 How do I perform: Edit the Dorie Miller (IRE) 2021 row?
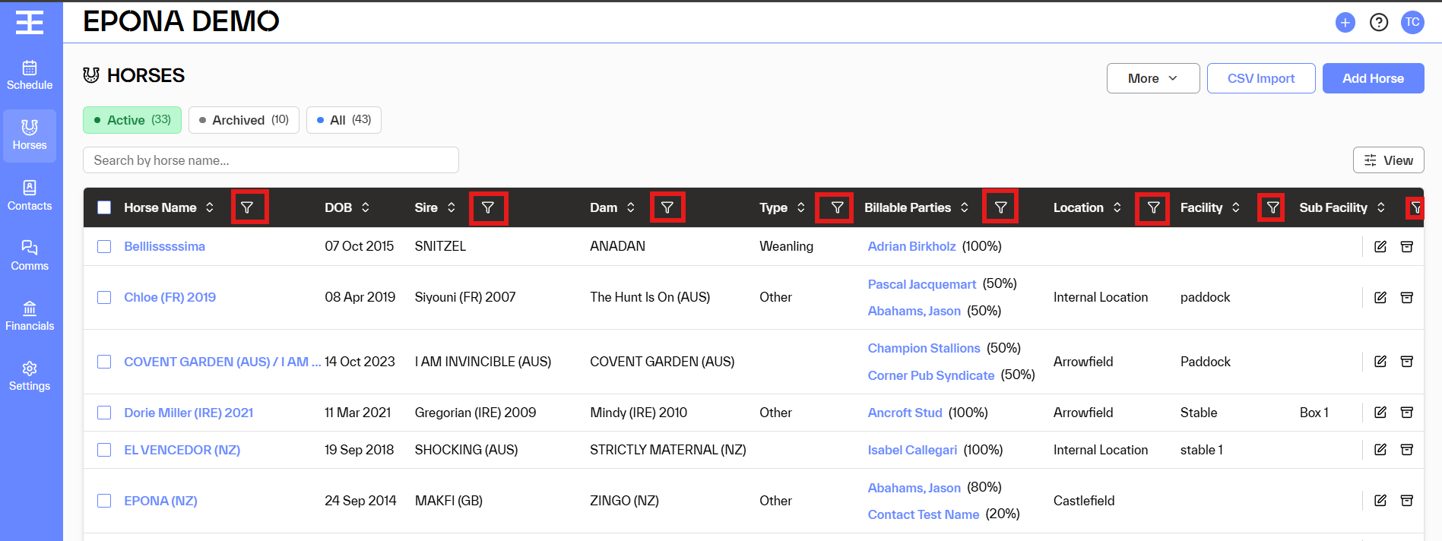point(1380,412)
